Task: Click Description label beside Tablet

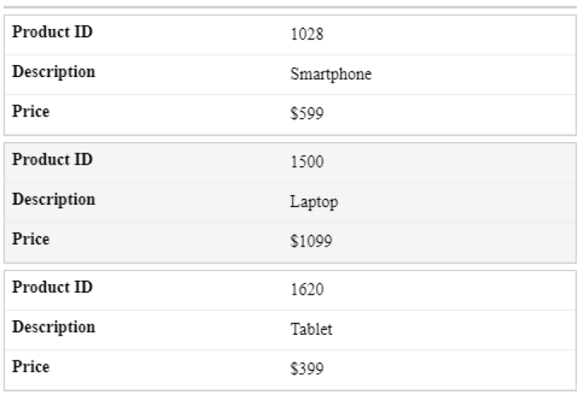Action: [x=54, y=328]
